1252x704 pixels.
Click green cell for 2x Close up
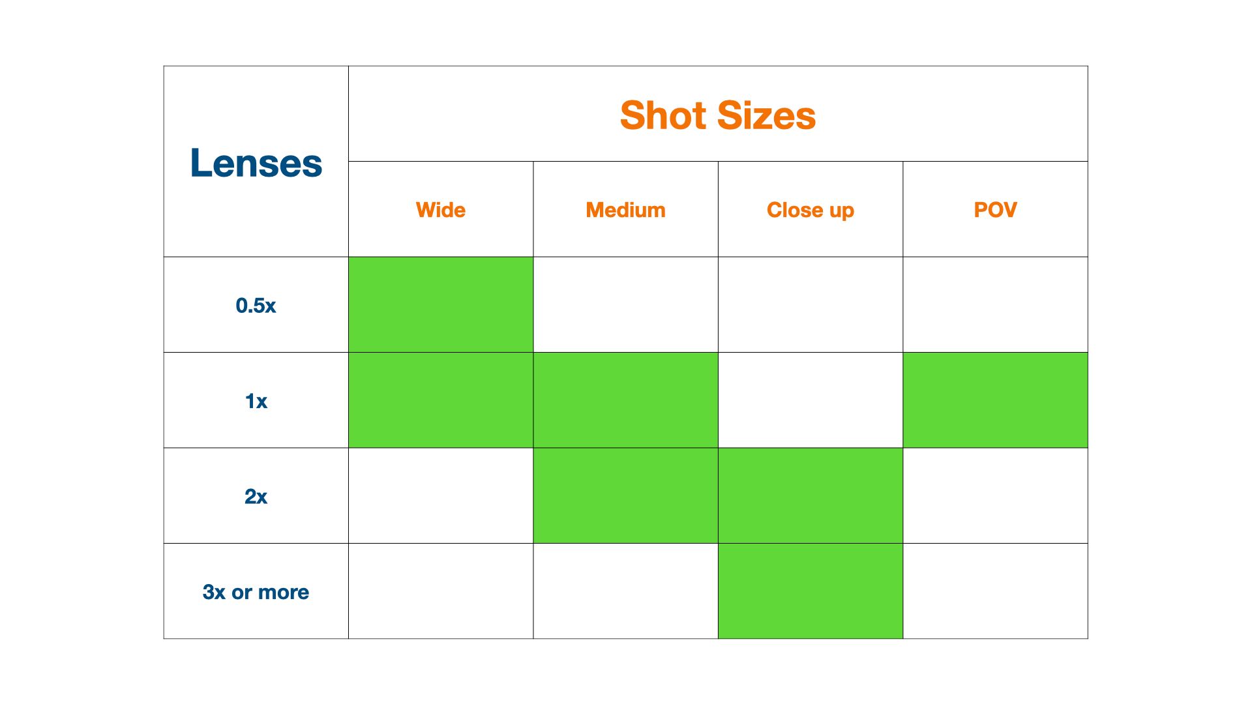[x=811, y=496]
